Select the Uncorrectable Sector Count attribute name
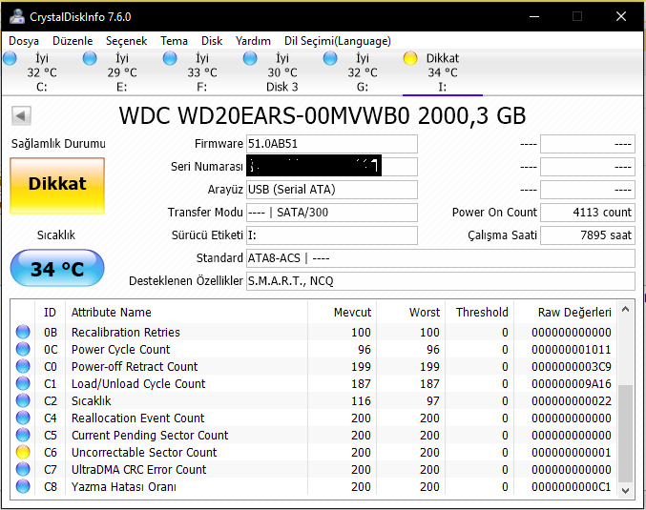Image resolution: width=646 pixels, height=510 pixels. [x=144, y=453]
